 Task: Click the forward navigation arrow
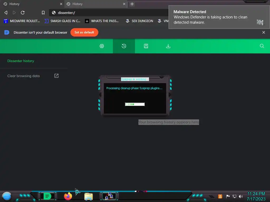click(14, 13)
